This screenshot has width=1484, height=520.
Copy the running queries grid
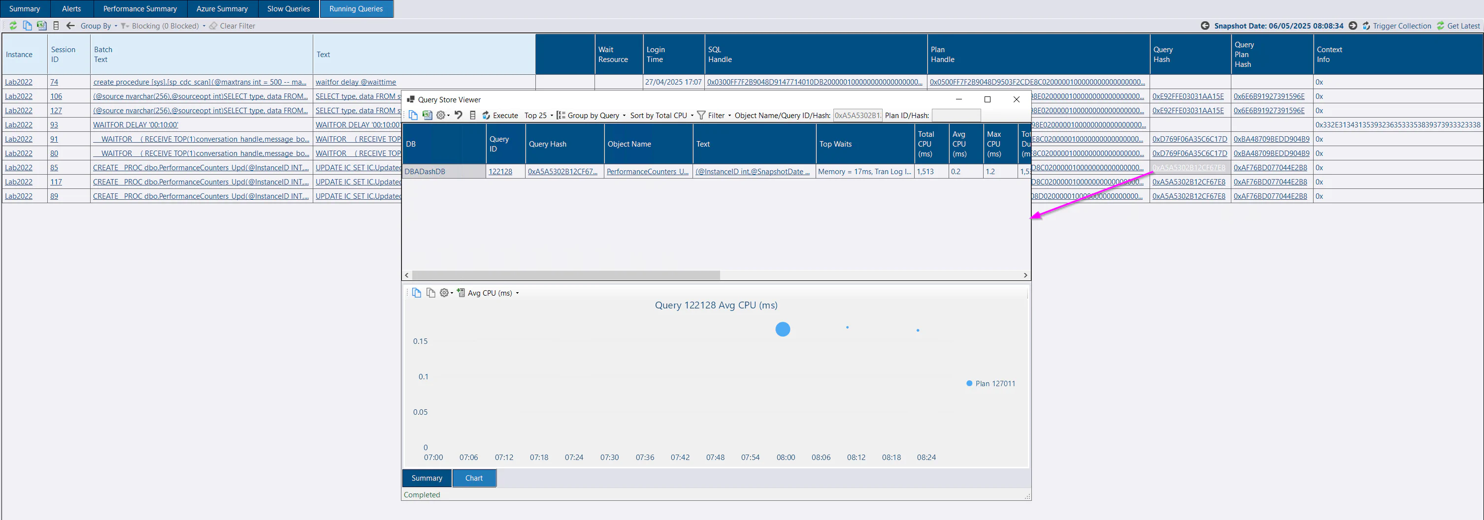coord(27,25)
